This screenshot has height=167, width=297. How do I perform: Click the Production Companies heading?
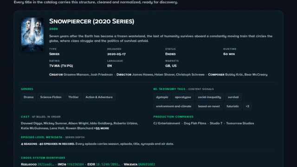[x=173, y=117]
